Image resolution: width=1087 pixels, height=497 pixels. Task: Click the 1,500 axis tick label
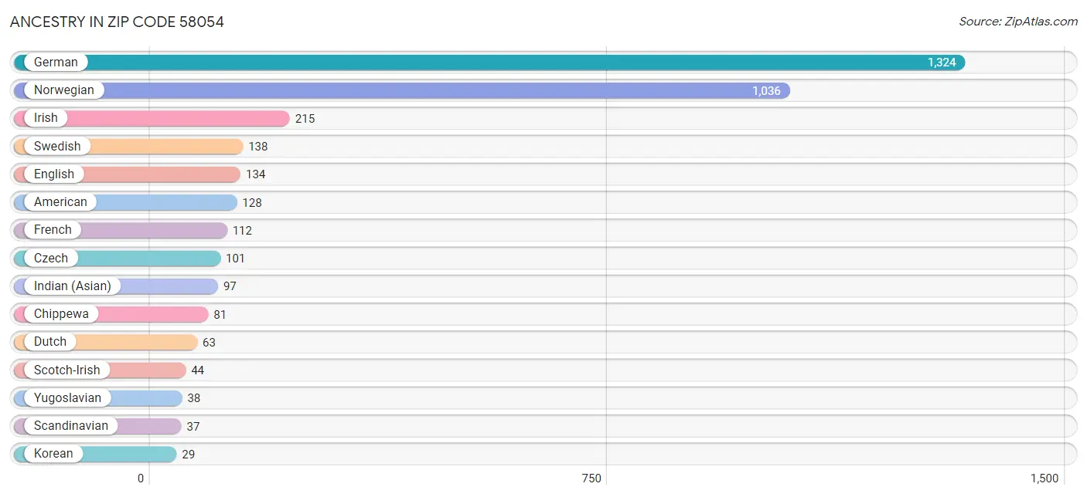[x=1044, y=478]
